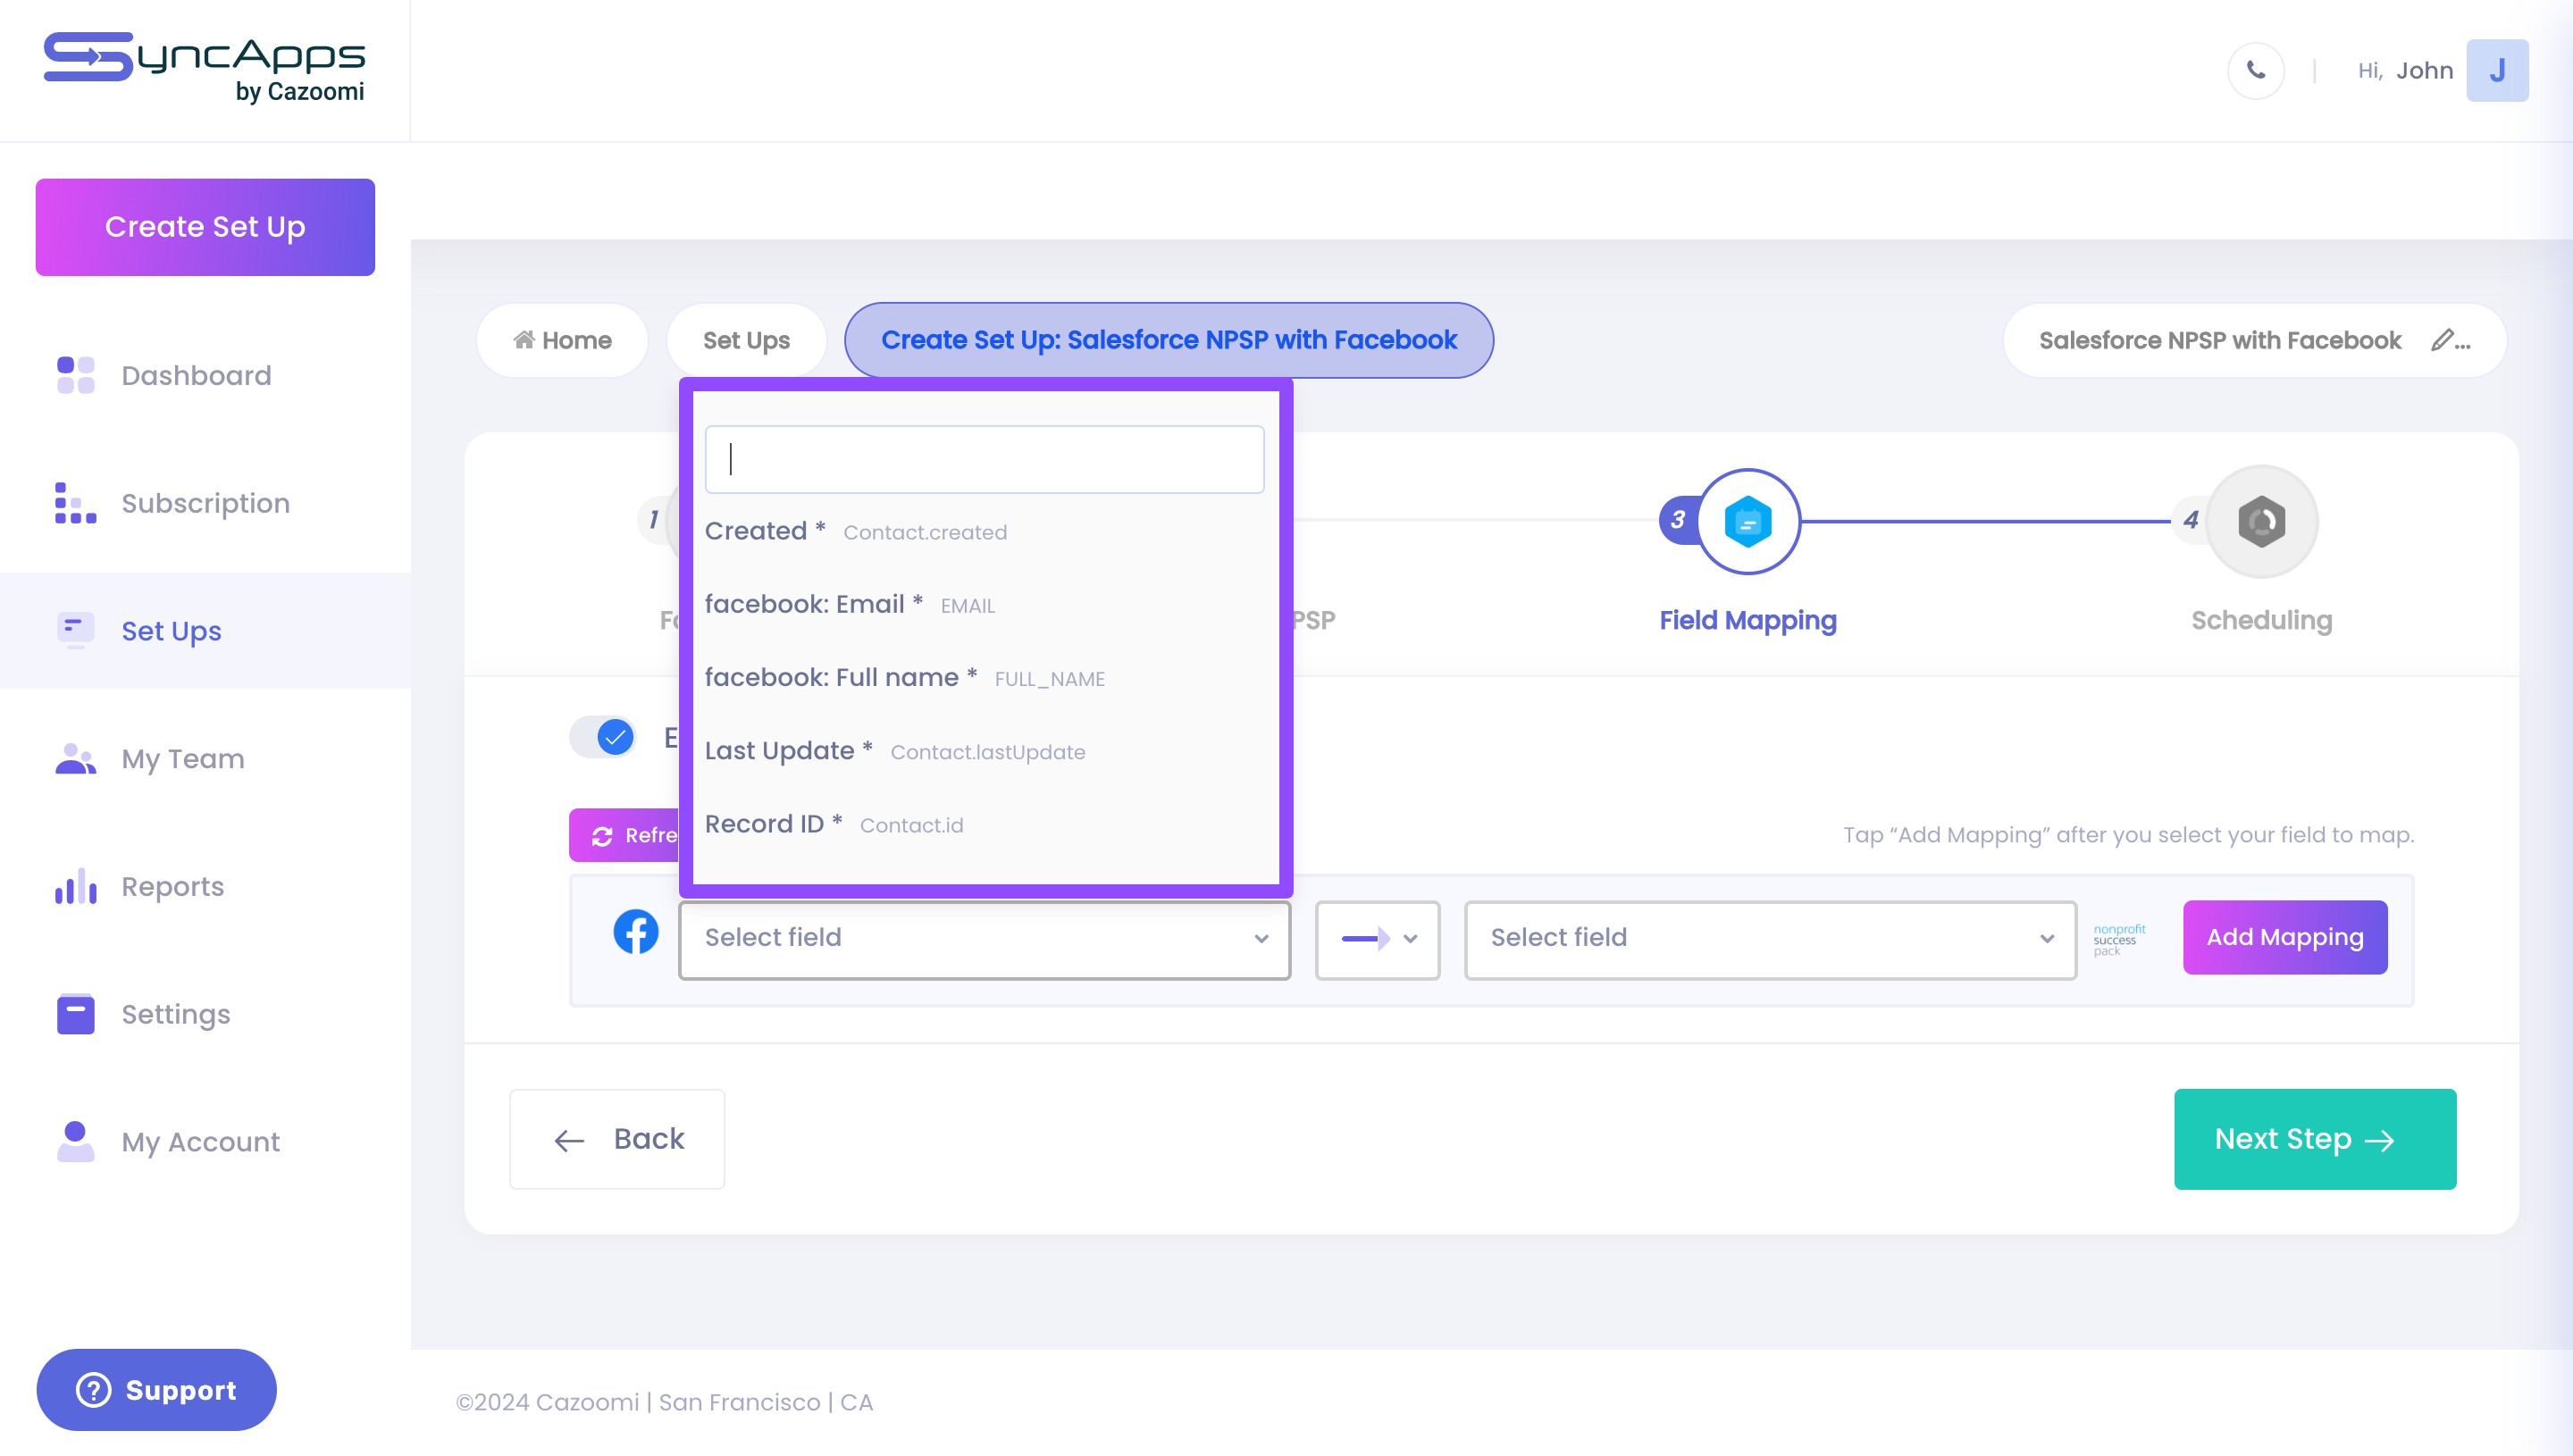The height and width of the screenshot is (1456, 2573).
Task: Click the Hi, John greeting text
Action: [2405, 70]
